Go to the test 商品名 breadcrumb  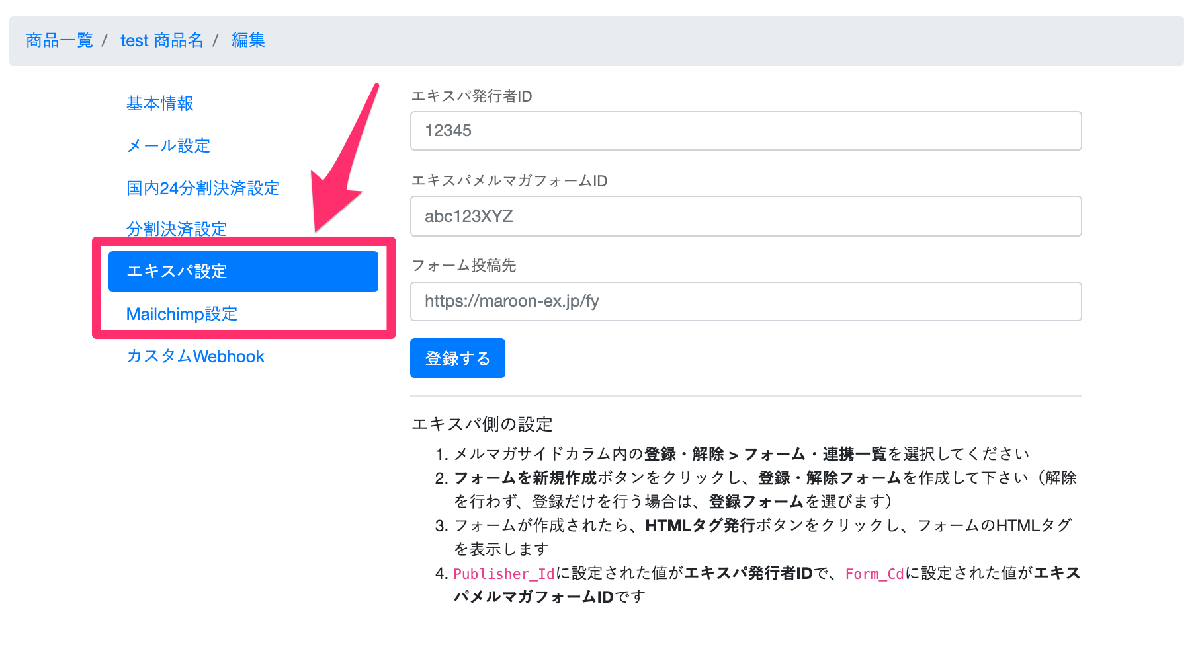point(161,40)
